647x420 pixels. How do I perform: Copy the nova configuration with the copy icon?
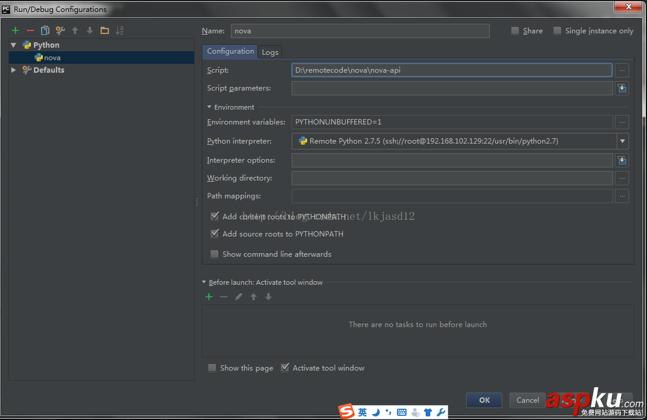coord(45,30)
